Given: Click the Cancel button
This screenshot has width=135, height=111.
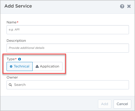Looking at the screenshot, I should [122, 104].
